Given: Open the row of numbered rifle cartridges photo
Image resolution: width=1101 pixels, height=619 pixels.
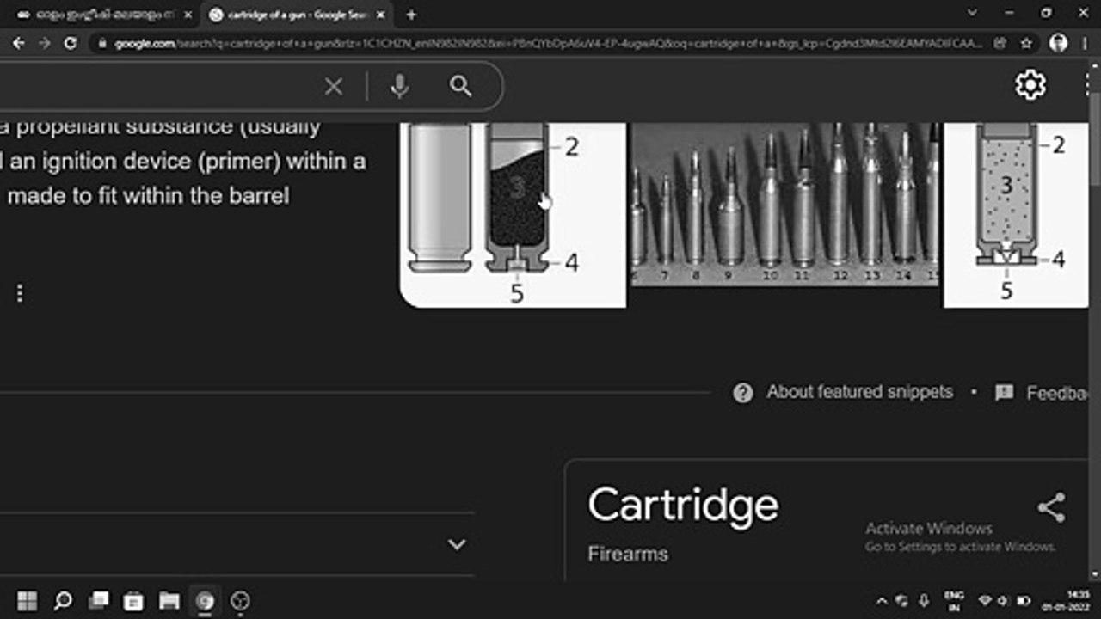Looking at the screenshot, I should pos(784,204).
